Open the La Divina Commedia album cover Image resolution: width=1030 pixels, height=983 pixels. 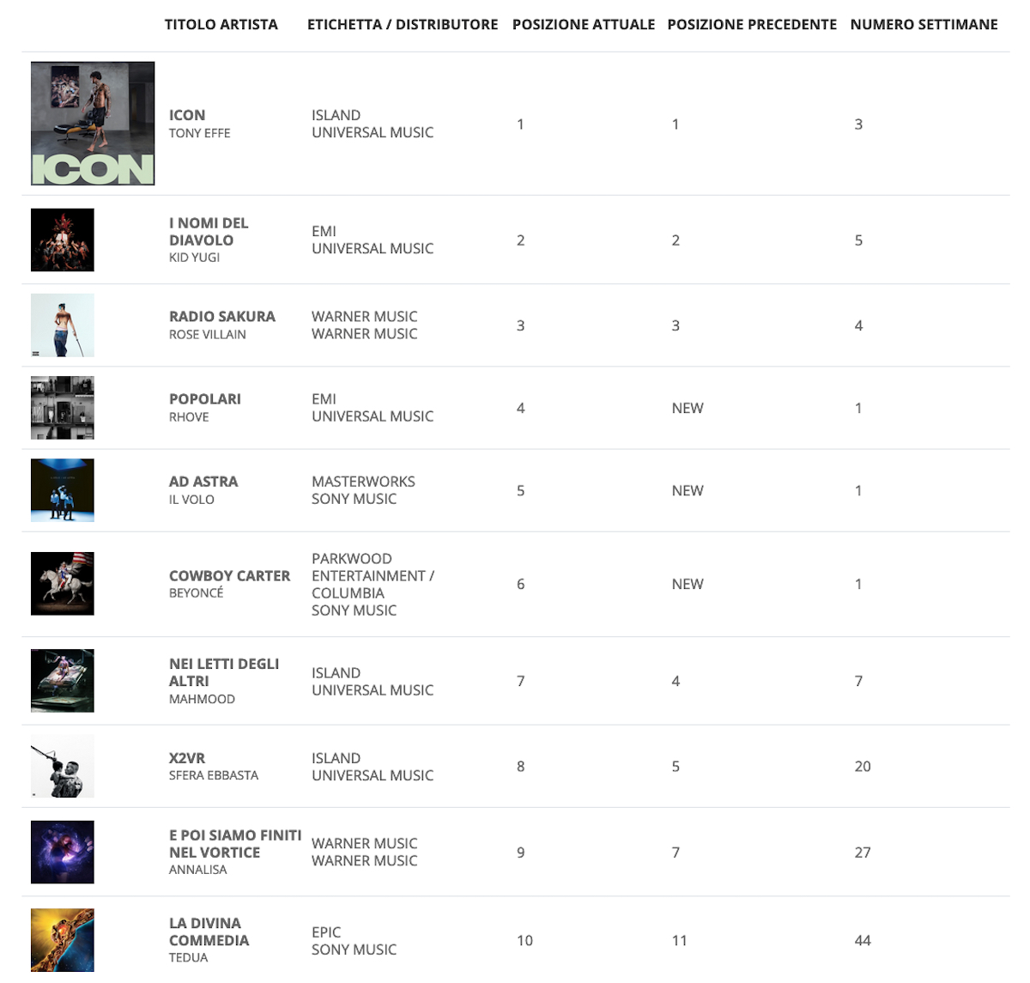pyautogui.click(x=63, y=940)
